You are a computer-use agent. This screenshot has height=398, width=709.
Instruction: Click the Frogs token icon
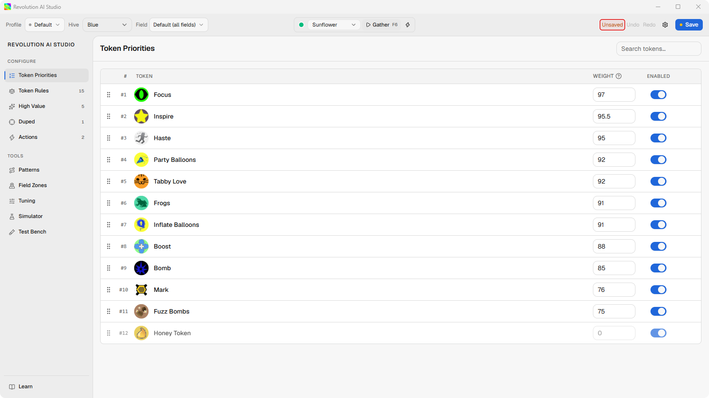[141, 203]
